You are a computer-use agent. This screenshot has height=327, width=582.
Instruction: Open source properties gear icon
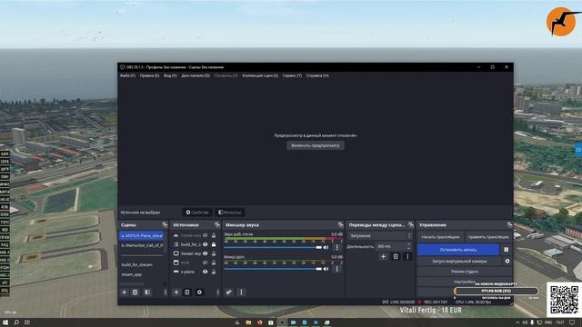tap(199, 292)
